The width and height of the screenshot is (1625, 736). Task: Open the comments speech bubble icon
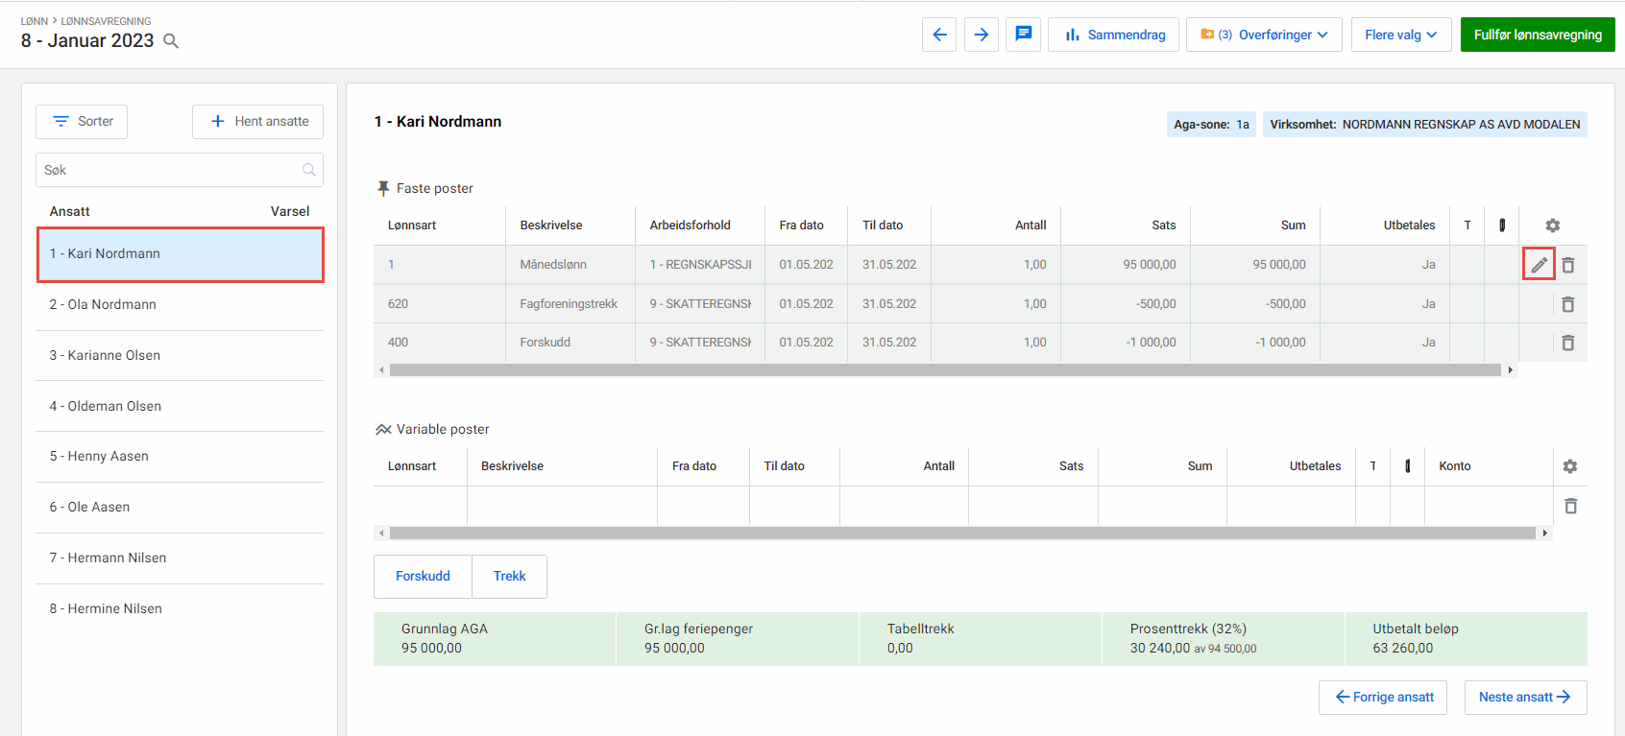1023,35
